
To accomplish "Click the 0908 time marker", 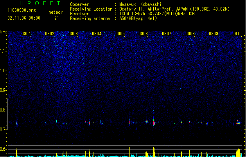I will coord(190,33).
